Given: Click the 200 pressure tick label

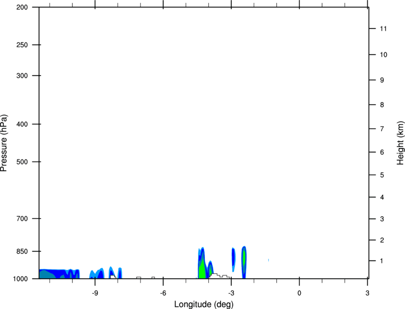Looking at the screenshot, I should coord(22,7).
